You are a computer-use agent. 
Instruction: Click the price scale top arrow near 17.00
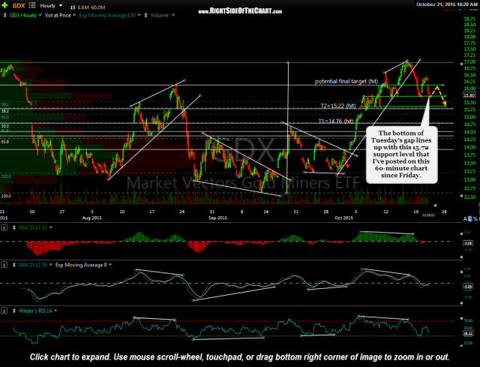[461, 64]
